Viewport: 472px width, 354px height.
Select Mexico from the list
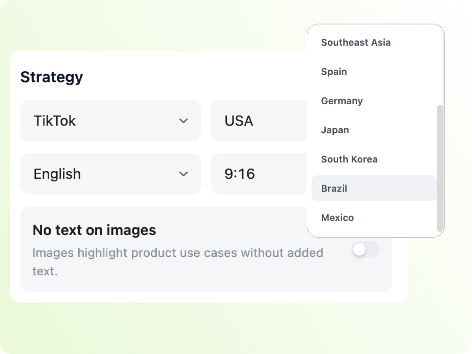pyautogui.click(x=374, y=218)
